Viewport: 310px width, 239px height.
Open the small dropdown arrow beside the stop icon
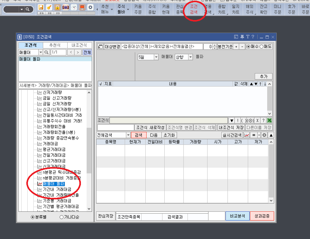259,135
